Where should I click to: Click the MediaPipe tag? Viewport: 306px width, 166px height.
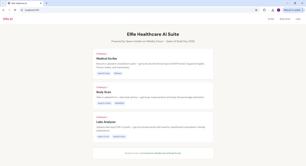(x=120, y=103)
